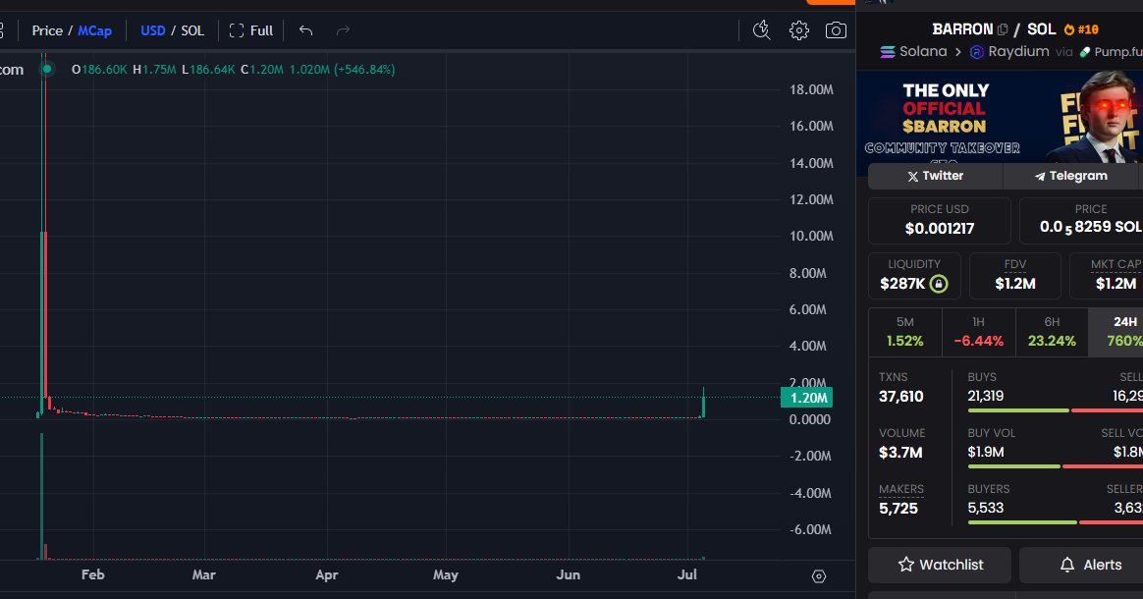The image size is (1143, 599).
Task: Undo last chart action arrow
Action: (305, 29)
